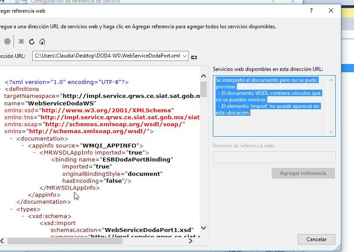
Task: Collapse the appinfo WMQI_APPINFO node
Action: (23, 145)
